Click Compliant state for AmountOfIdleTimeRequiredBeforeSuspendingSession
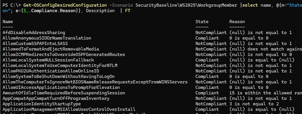Viewport: 302px width, 114px height. coord(207,93)
